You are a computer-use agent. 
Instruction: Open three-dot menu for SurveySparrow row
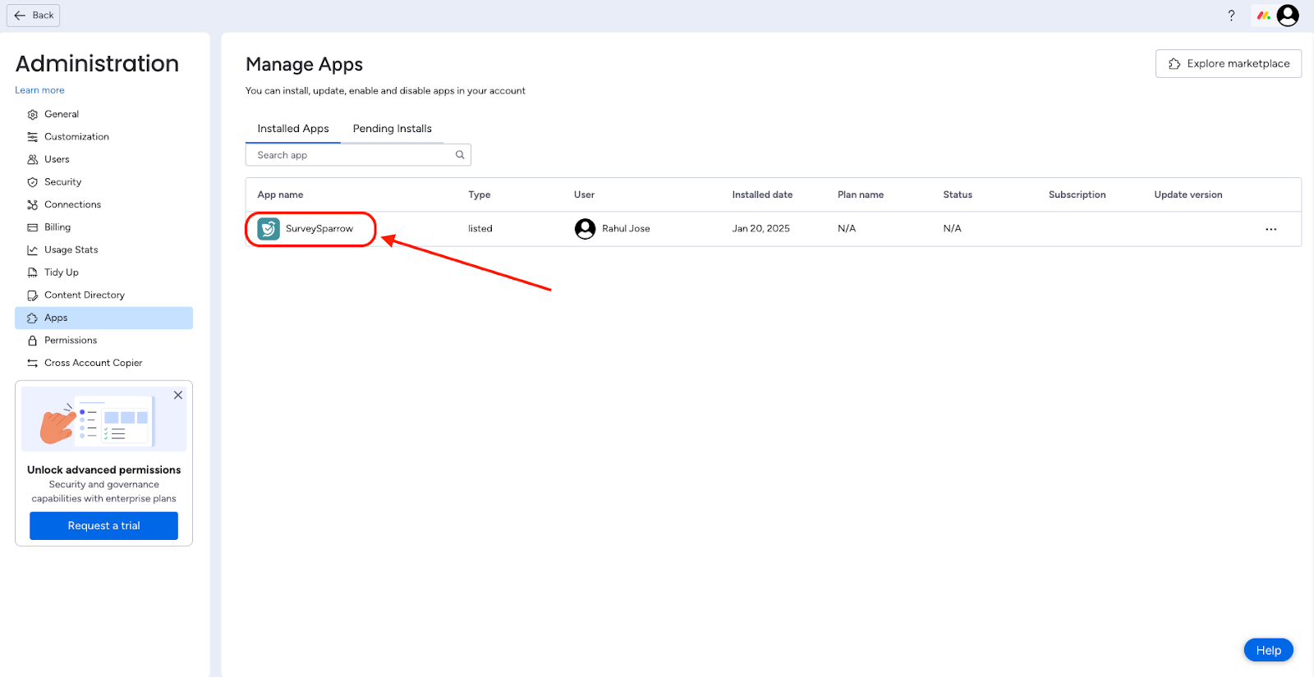(1270, 229)
